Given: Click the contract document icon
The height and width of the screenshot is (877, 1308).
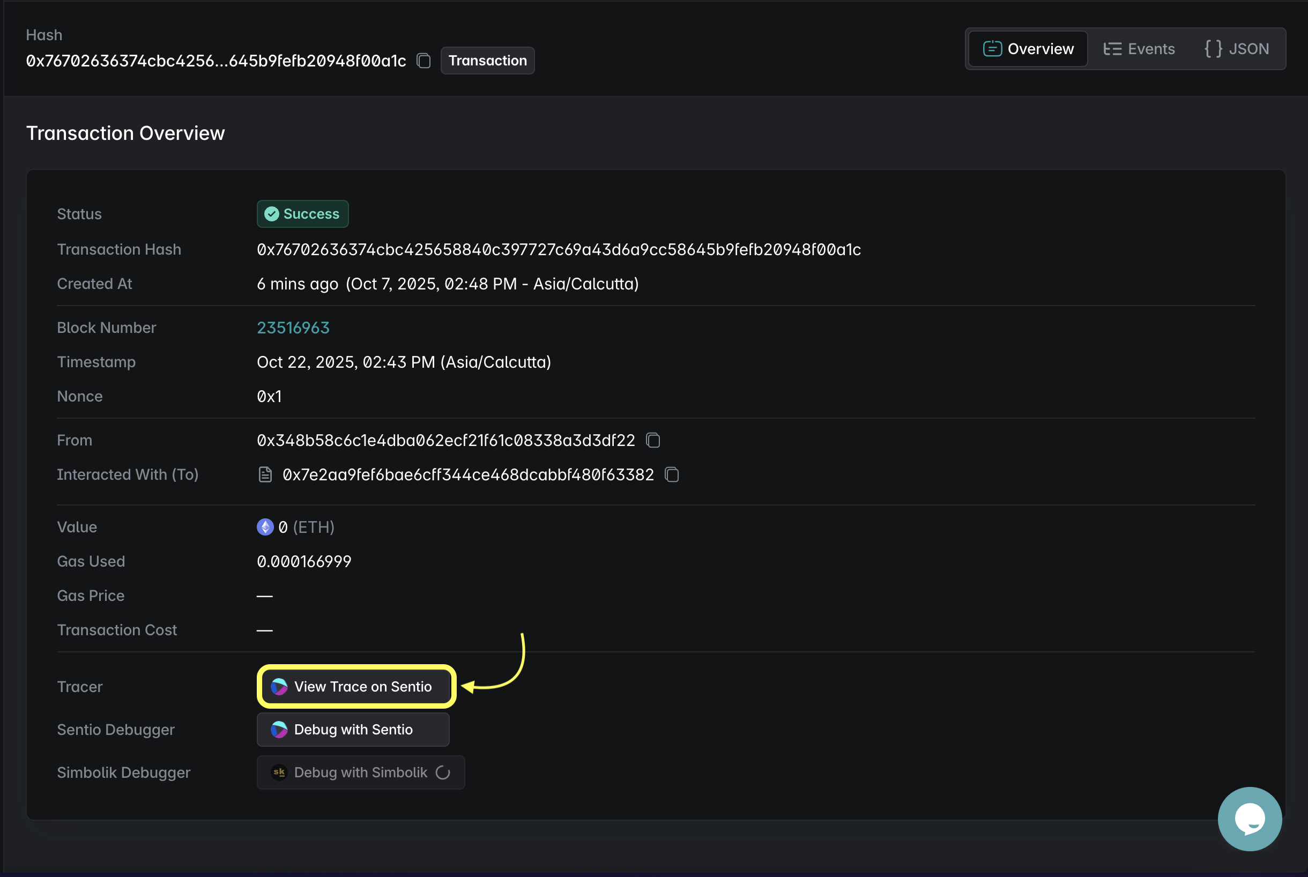Looking at the screenshot, I should (x=265, y=474).
